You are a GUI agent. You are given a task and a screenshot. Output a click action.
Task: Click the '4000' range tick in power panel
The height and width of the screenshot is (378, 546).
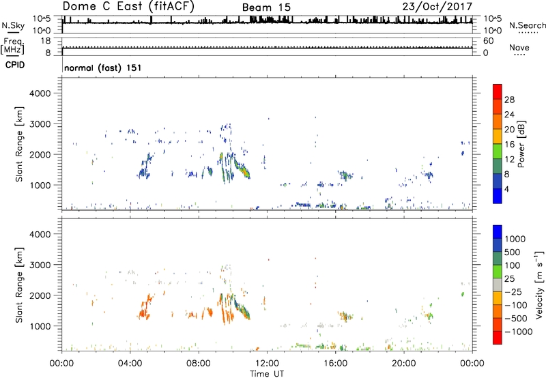[x=40, y=93]
